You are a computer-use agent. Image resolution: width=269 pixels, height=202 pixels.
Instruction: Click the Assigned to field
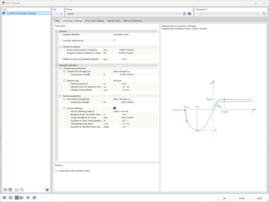[x=228, y=14]
